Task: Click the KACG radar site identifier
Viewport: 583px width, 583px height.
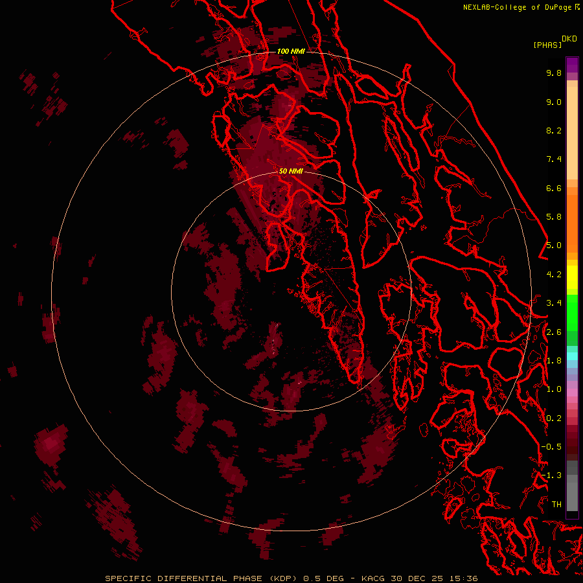Action: point(374,578)
